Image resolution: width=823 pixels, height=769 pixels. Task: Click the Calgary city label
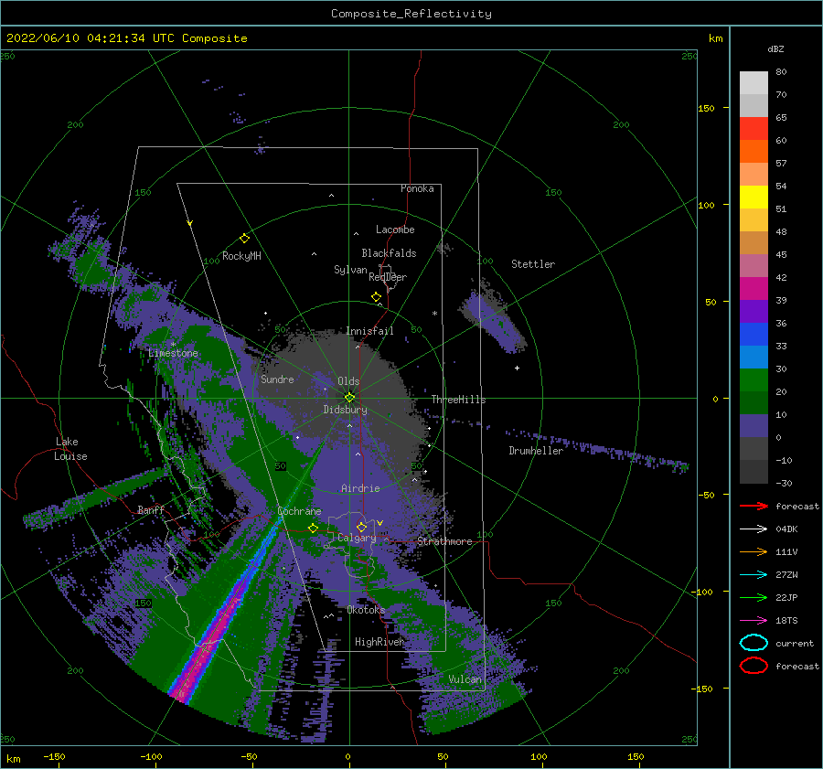[357, 538]
